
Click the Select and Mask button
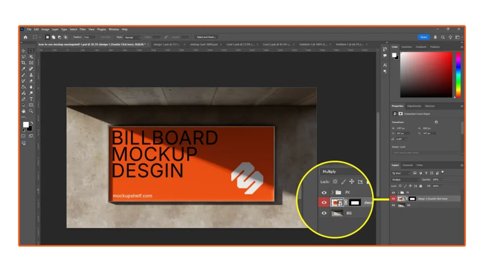pyautogui.click(x=206, y=37)
